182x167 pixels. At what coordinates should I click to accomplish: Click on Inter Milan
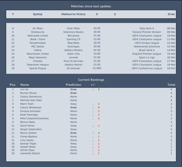point(74,28)
